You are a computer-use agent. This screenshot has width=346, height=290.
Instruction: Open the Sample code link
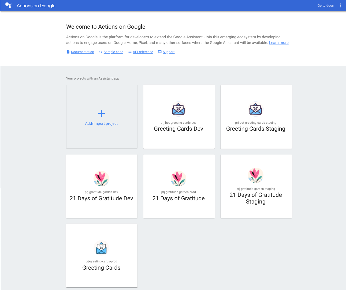tap(113, 52)
